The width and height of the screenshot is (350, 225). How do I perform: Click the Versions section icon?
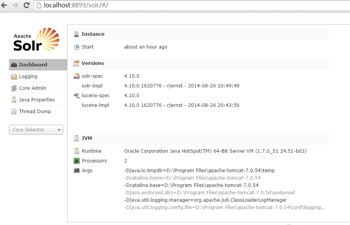(x=76, y=63)
